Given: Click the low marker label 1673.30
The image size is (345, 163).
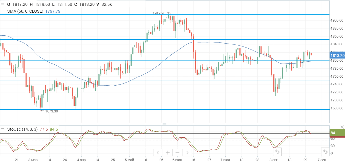Looking at the screenshot, I should point(52,111).
